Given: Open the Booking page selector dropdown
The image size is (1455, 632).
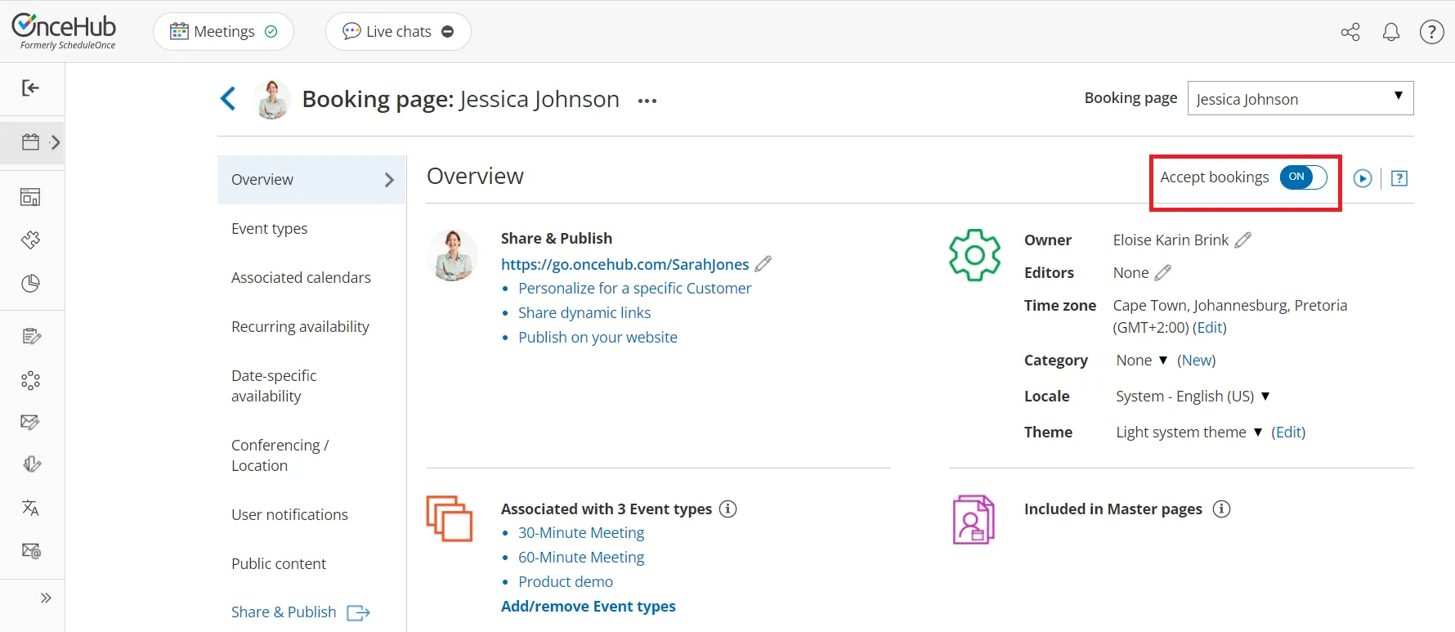Looking at the screenshot, I should [1301, 98].
